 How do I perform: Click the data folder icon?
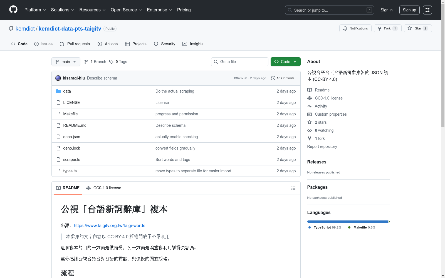pyautogui.click(x=58, y=91)
